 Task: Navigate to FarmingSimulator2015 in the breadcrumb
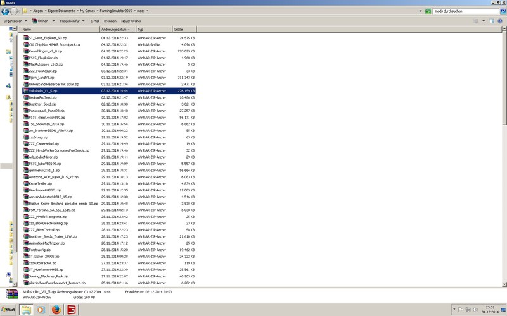(x=116, y=11)
